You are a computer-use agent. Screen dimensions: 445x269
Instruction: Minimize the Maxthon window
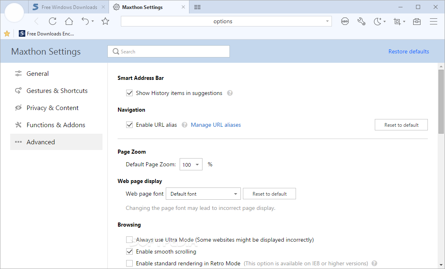coord(400,7)
